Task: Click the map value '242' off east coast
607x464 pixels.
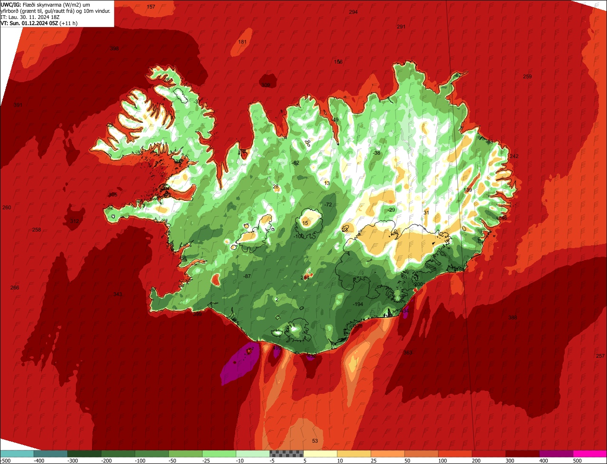Action: pos(514,156)
